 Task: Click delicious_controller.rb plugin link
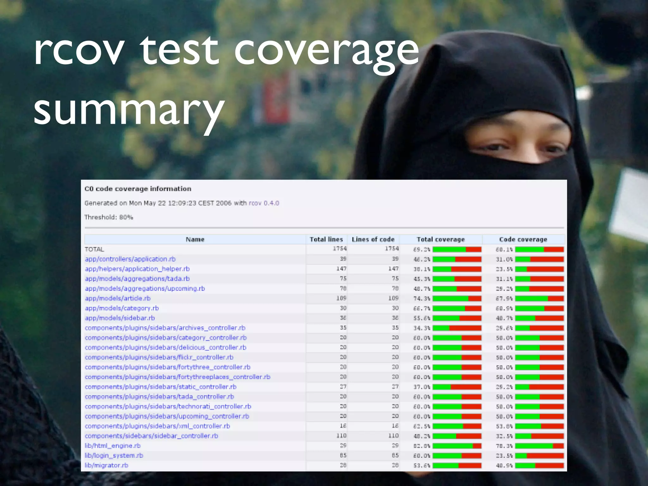[x=165, y=347]
